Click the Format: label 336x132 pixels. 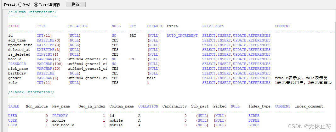coord(10,4)
